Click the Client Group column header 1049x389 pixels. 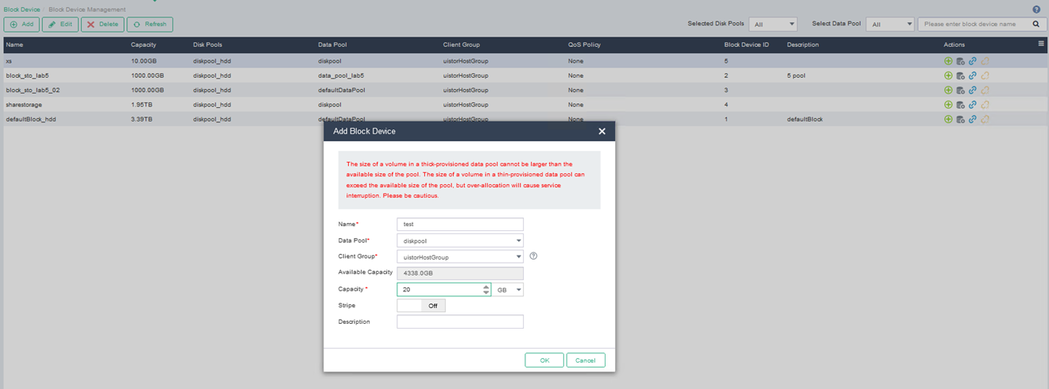pyautogui.click(x=462, y=44)
